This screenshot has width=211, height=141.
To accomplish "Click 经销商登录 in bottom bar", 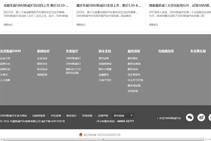I will [x=39, y=116].
